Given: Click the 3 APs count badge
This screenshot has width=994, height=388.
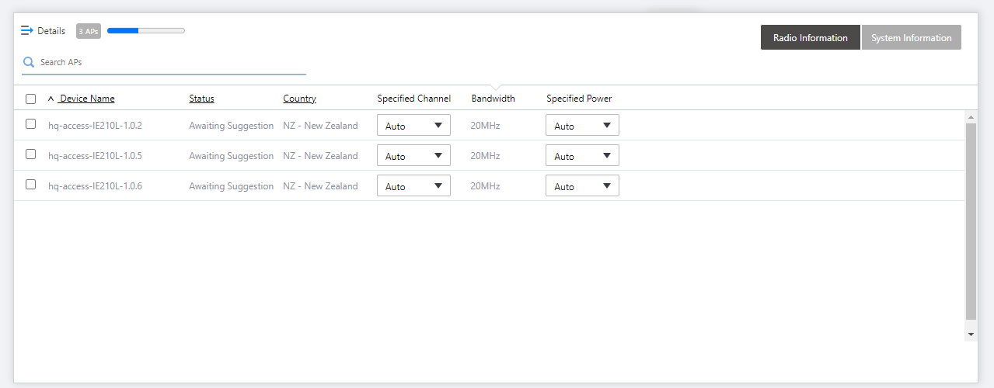Looking at the screenshot, I should (x=89, y=31).
